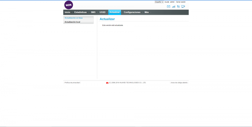Image resolution: width=252 pixels, height=127 pixels.
Task: Click the Huawei logo in footer
Action: pos(107,83)
